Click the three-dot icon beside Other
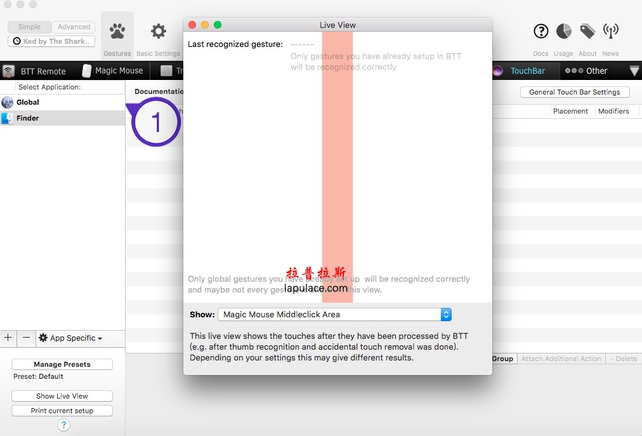 tap(574, 70)
